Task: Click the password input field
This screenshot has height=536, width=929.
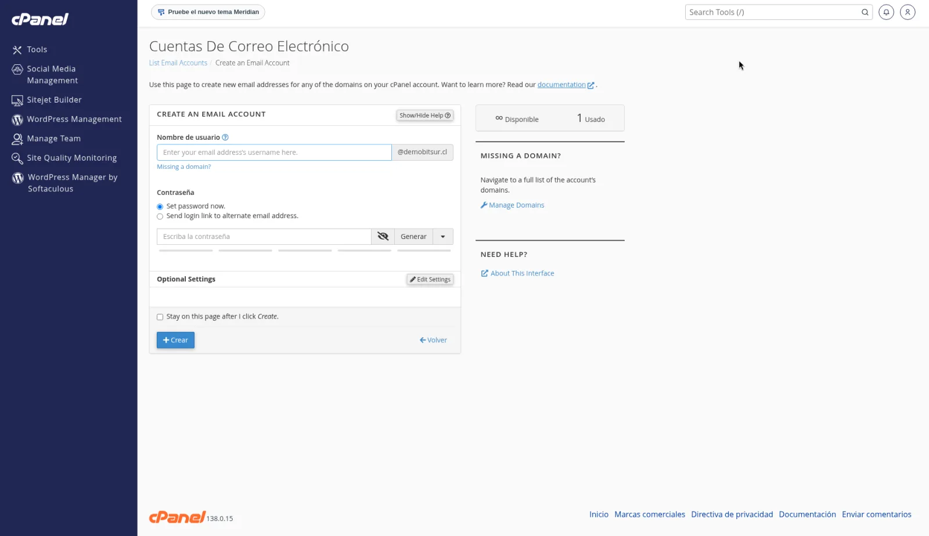Action: click(x=264, y=237)
